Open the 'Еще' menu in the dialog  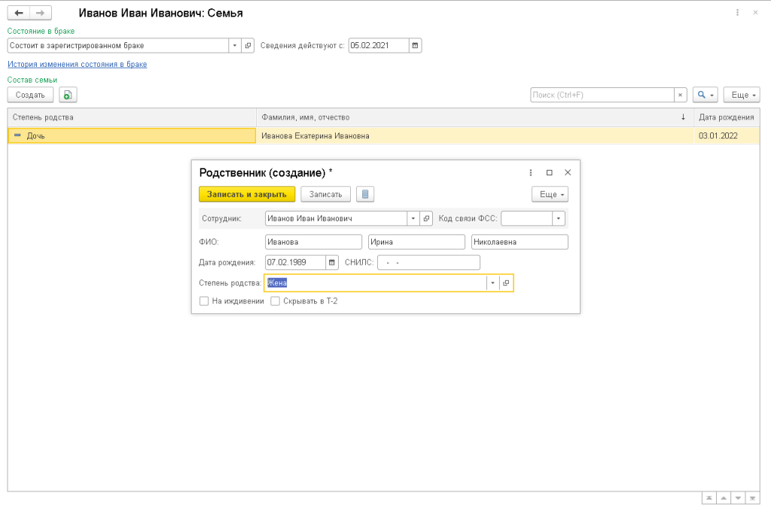click(x=550, y=194)
